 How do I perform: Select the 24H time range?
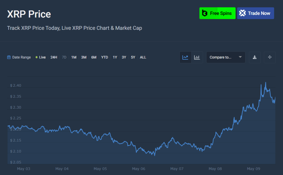[x=54, y=57]
